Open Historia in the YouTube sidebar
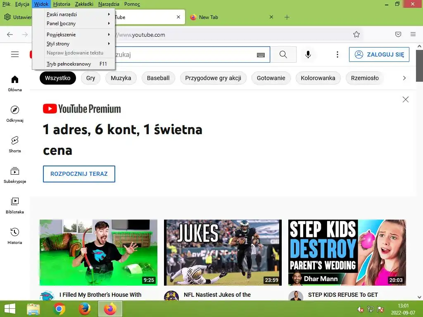423x317 pixels. [15, 236]
